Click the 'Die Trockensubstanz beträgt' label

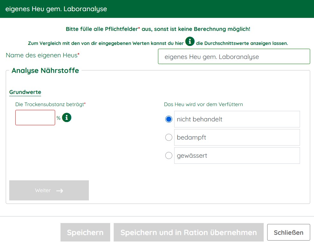(x=50, y=104)
